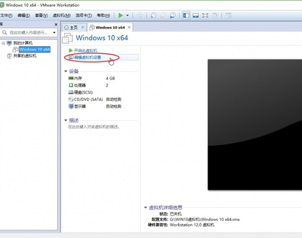
Task: Click the library search input field
Action: click(x=29, y=33)
